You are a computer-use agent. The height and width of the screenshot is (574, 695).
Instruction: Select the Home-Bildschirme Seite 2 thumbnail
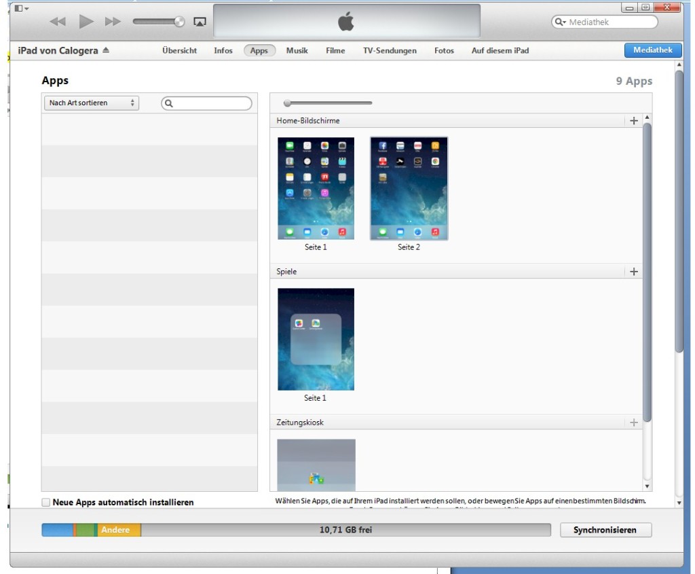(409, 189)
